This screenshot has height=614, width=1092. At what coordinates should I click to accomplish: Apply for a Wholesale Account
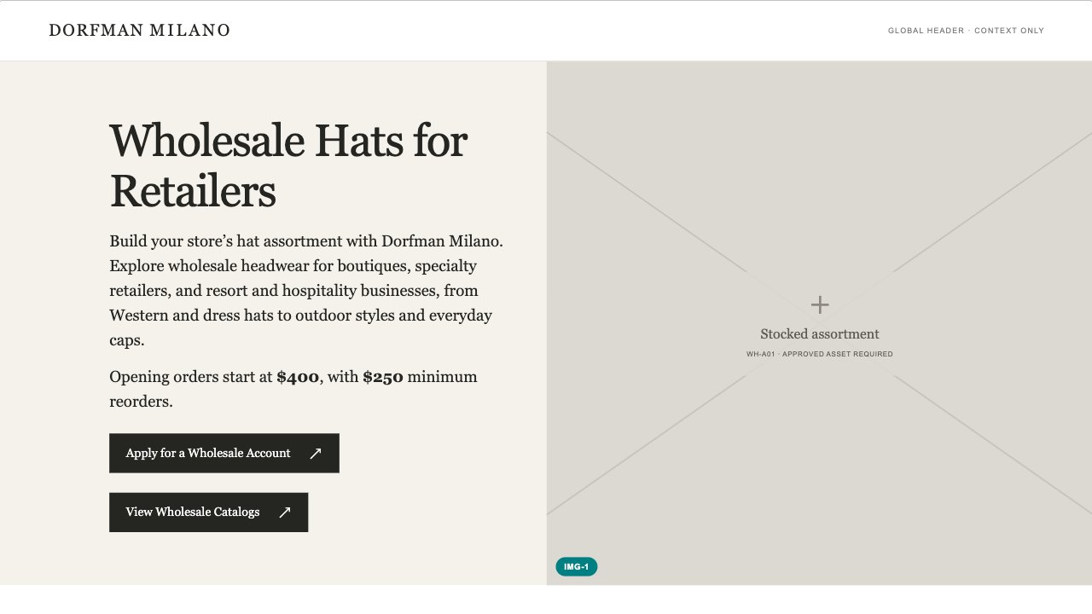pyautogui.click(x=224, y=453)
